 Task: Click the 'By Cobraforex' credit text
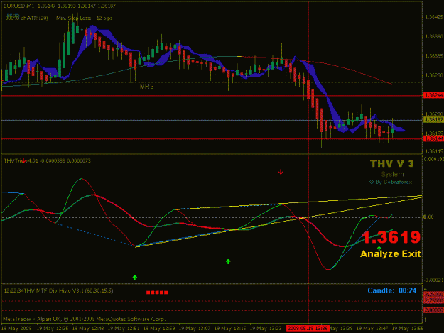click(x=394, y=182)
